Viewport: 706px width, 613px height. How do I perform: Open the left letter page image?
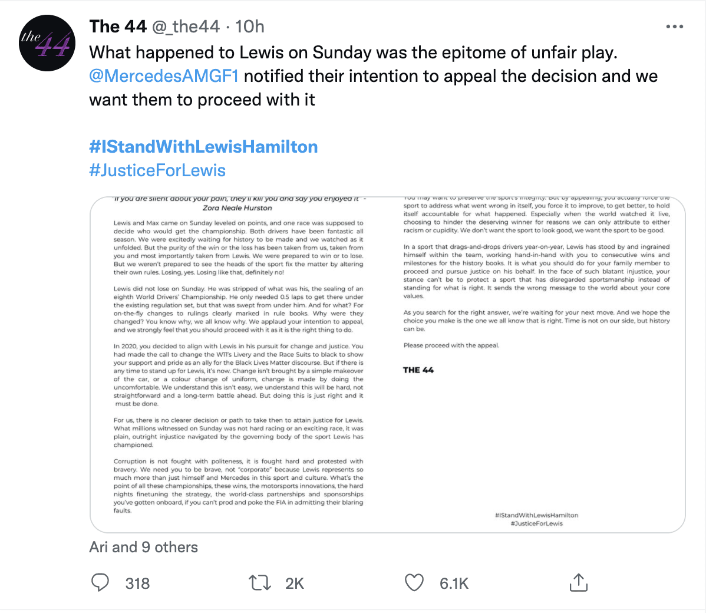[x=238, y=365]
